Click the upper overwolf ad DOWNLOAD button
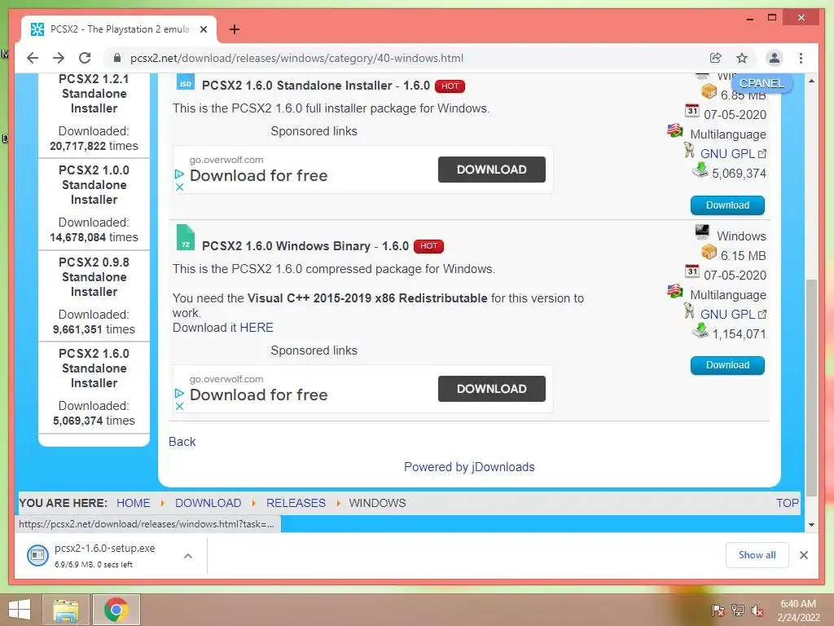The image size is (834, 626). [x=491, y=170]
